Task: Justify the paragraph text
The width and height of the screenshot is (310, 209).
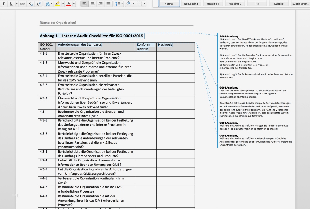Action: [108, 4]
